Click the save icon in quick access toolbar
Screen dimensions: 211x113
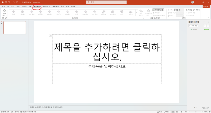coord(6,2)
